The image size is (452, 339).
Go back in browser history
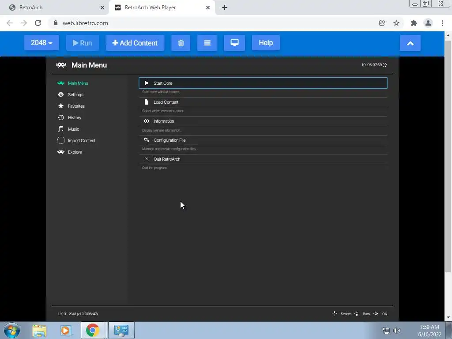10,23
